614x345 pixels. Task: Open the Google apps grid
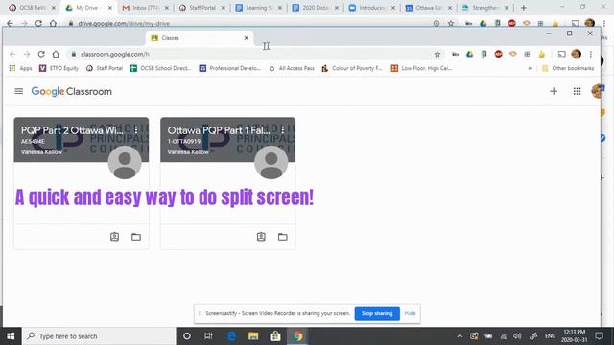(x=577, y=91)
